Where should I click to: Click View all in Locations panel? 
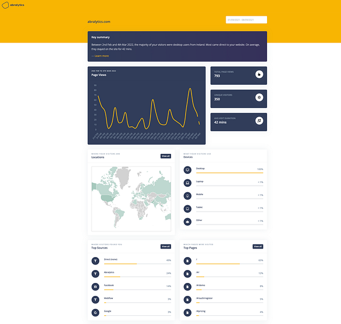(166, 156)
